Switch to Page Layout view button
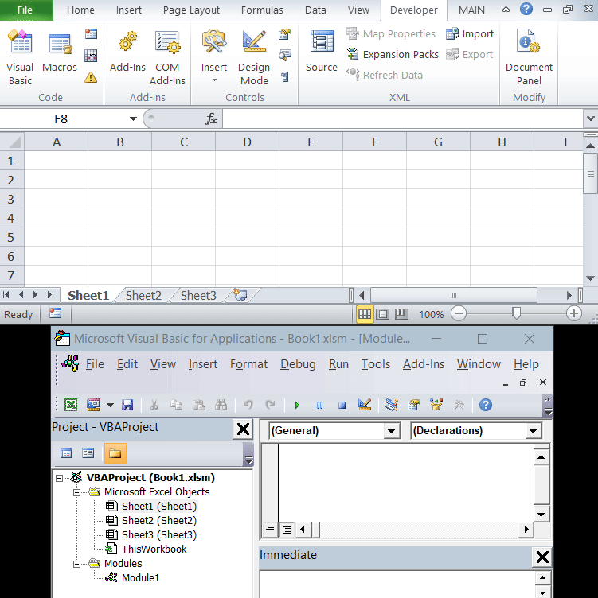The width and height of the screenshot is (598, 598). (x=383, y=314)
